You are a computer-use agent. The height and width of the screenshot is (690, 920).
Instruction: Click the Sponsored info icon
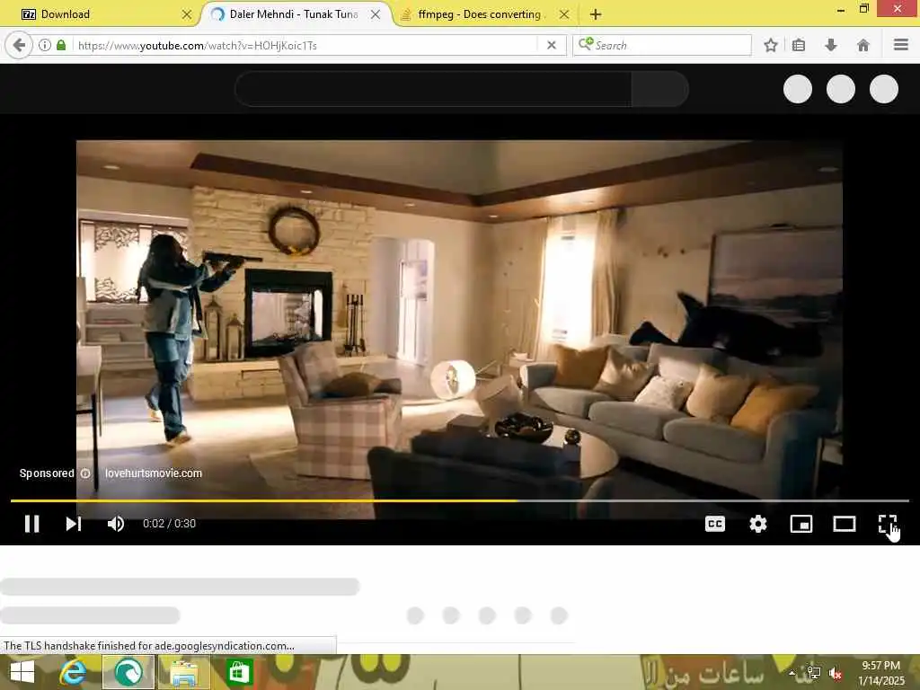[85, 473]
